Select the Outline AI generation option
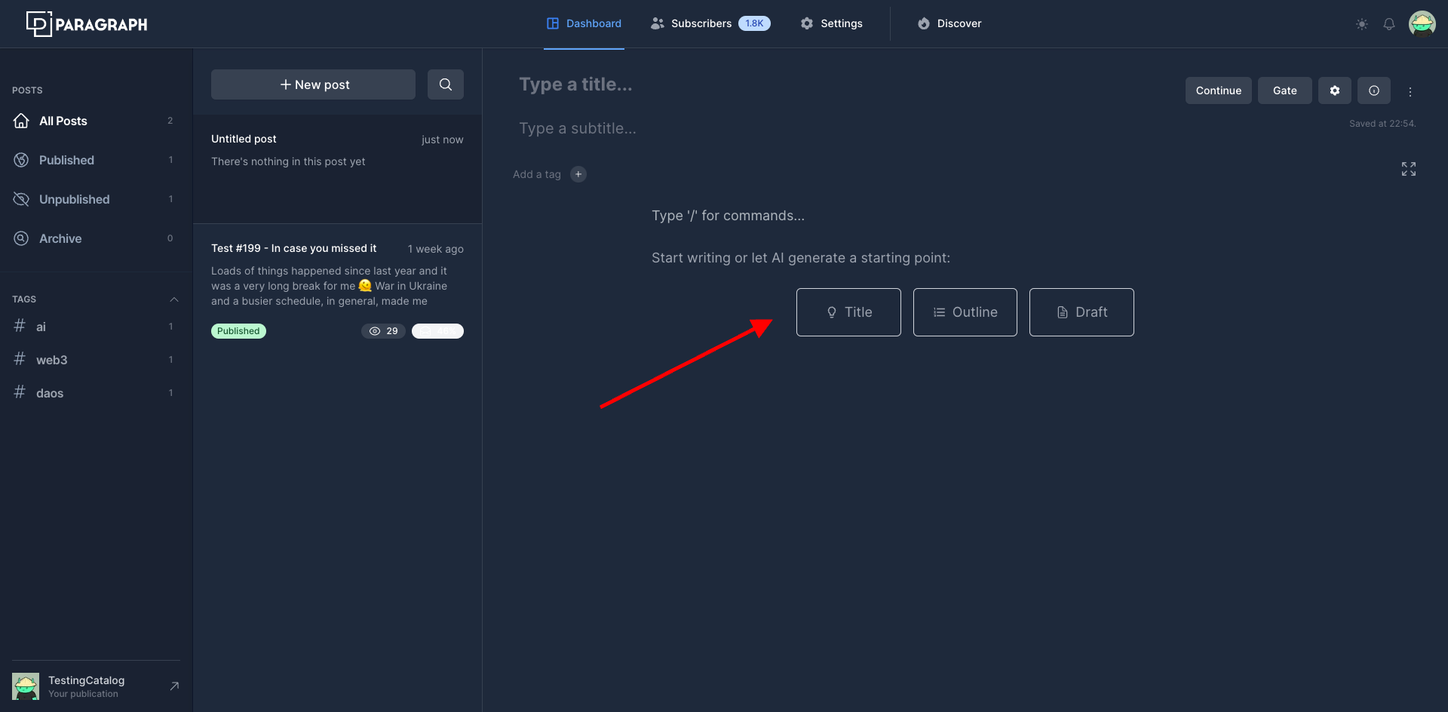This screenshot has height=712, width=1448. pos(965,311)
